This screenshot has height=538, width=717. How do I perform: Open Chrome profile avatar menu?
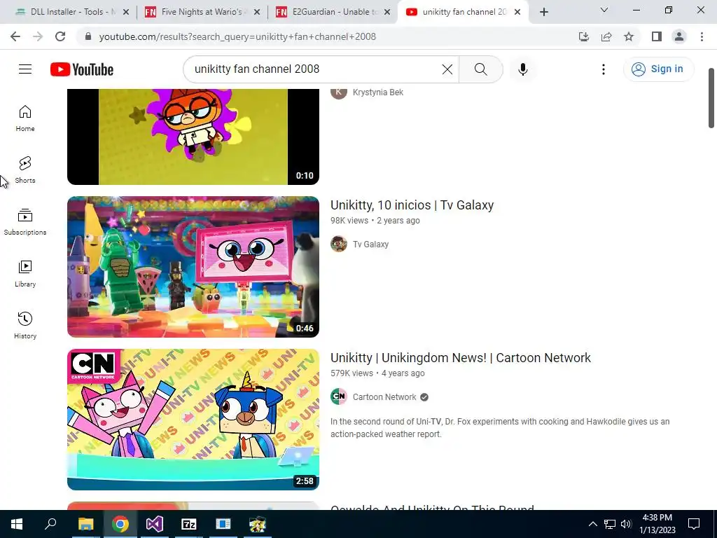tap(679, 36)
